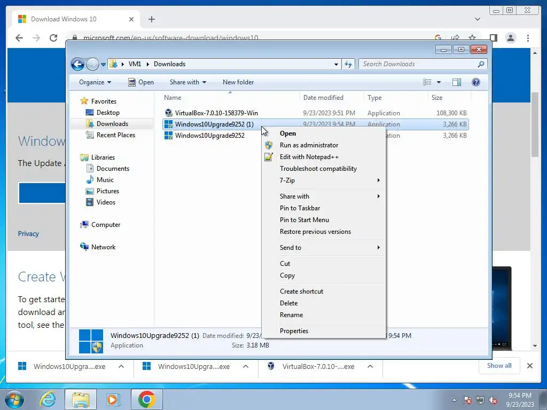The width and height of the screenshot is (547, 410).
Task: Open the Organize menu
Action: 95,82
